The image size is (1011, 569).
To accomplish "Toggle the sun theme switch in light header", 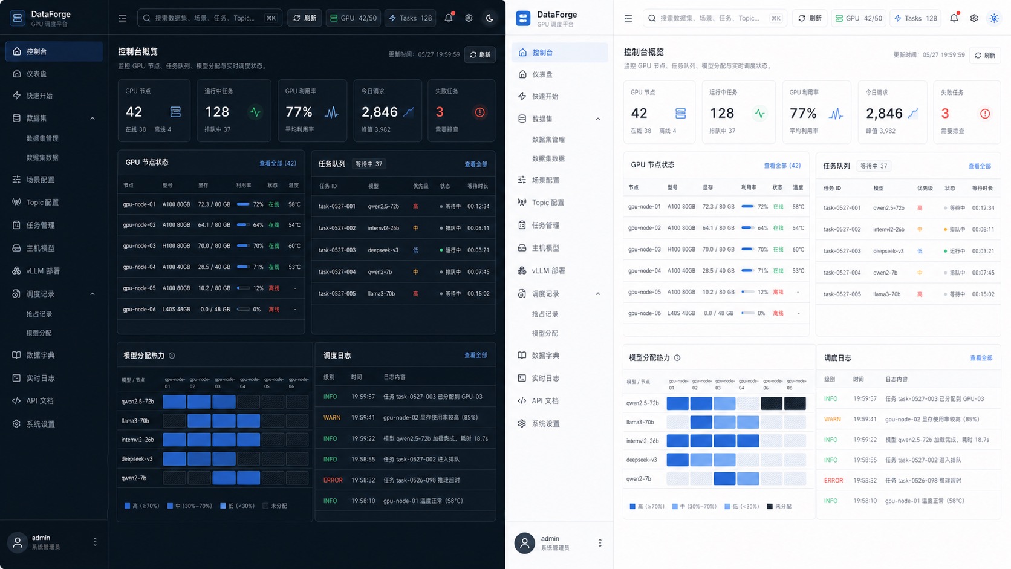I will [994, 18].
